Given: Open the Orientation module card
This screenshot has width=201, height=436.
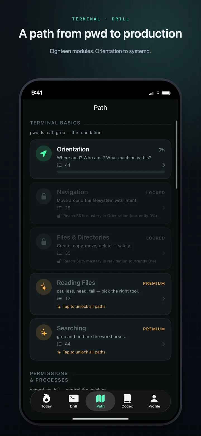Looking at the screenshot, I should pos(100,159).
